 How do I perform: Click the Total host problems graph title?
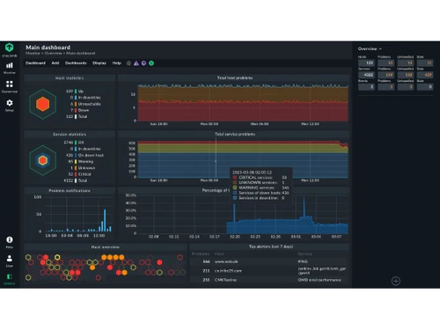(235, 78)
